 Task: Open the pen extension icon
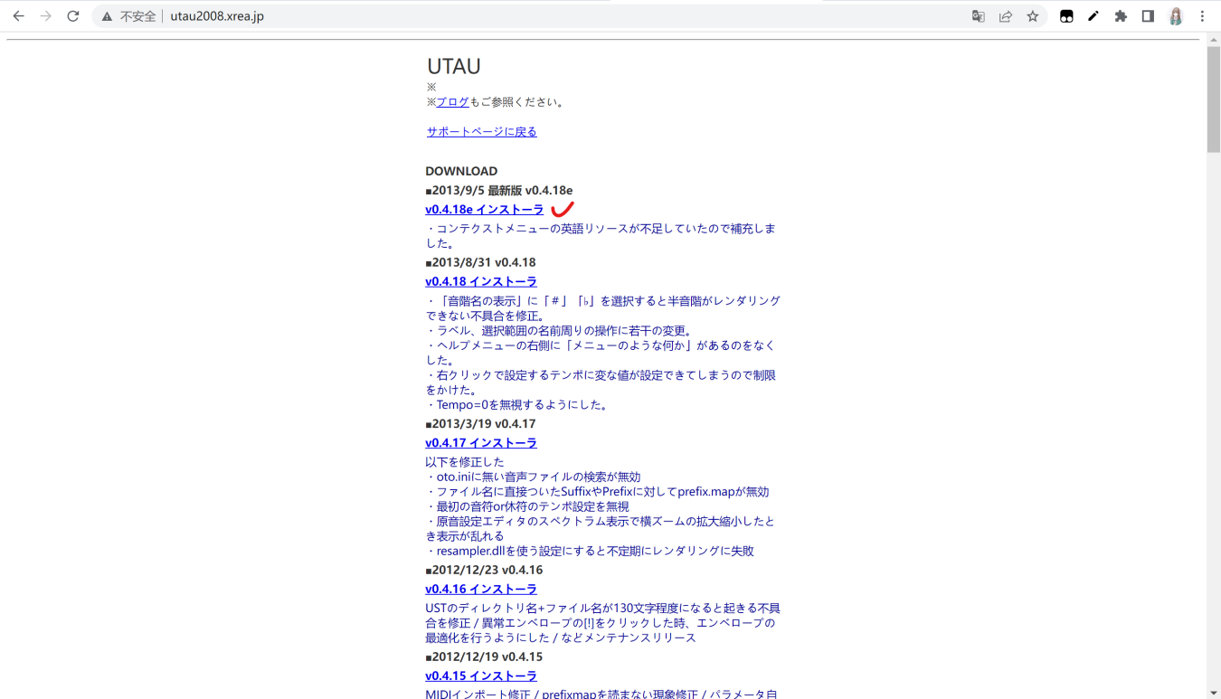point(1093,16)
